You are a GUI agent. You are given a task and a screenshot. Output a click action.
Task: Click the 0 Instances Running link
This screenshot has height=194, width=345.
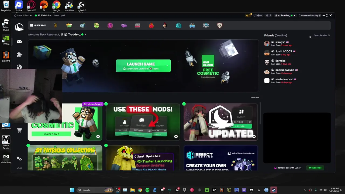(x=310, y=15)
